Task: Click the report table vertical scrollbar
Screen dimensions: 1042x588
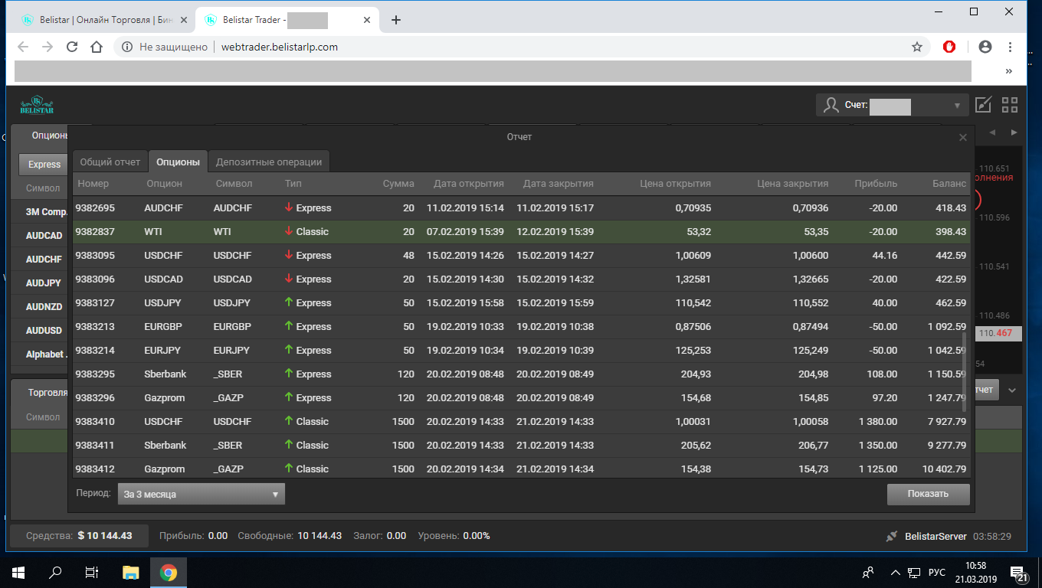Action: pyautogui.click(x=965, y=372)
